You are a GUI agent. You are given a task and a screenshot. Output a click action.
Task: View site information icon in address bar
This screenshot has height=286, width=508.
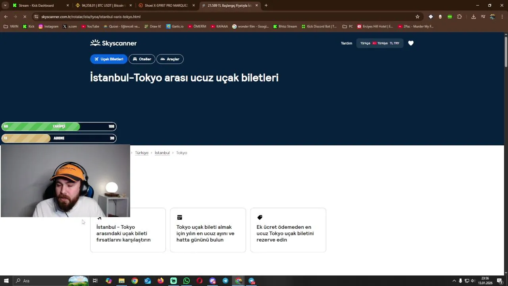(36, 17)
